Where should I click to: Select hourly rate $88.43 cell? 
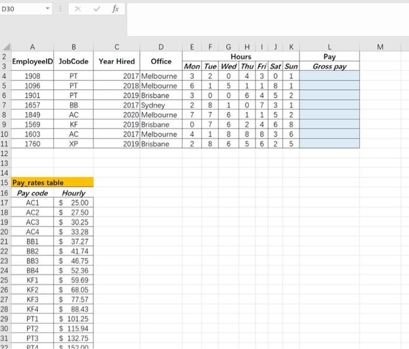click(74, 309)
